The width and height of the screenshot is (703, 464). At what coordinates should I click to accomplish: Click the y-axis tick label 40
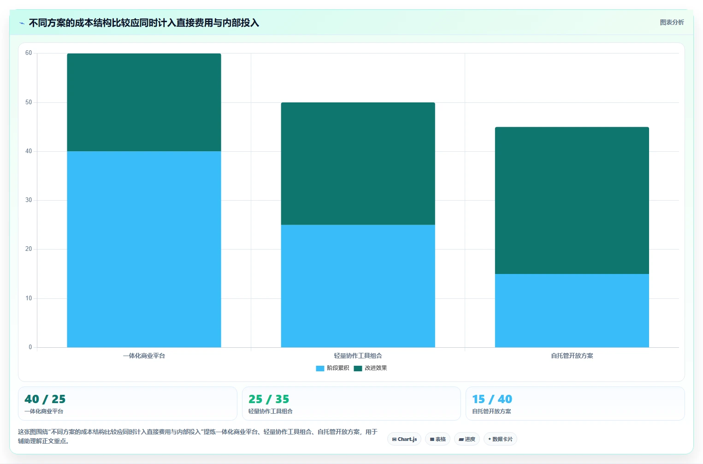click(x=29, y=151)
